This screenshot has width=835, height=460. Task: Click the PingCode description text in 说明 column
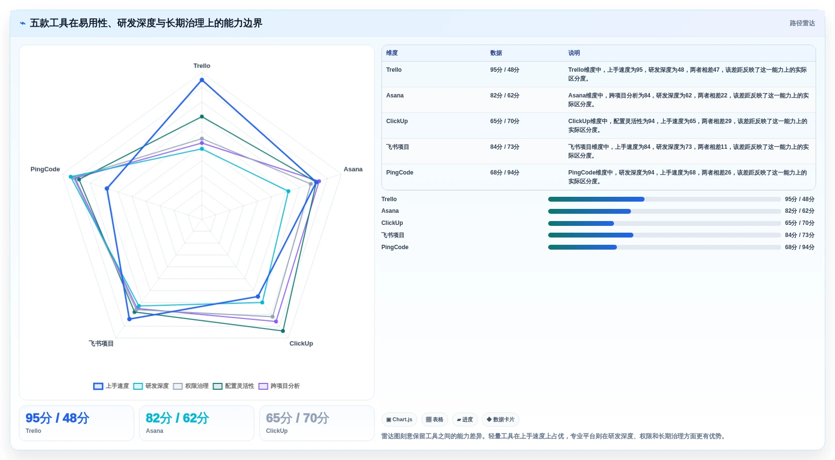(688, 177)
